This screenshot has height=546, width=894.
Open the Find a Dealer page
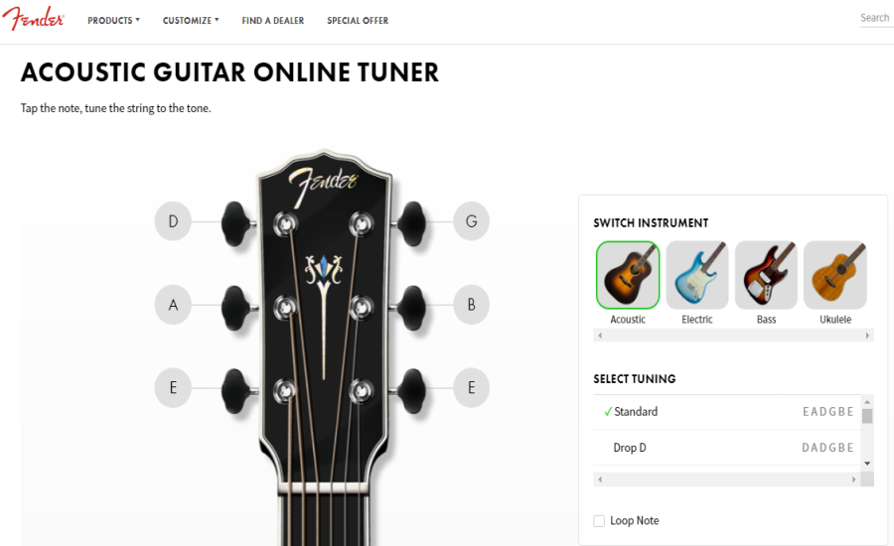pos(272,21)
